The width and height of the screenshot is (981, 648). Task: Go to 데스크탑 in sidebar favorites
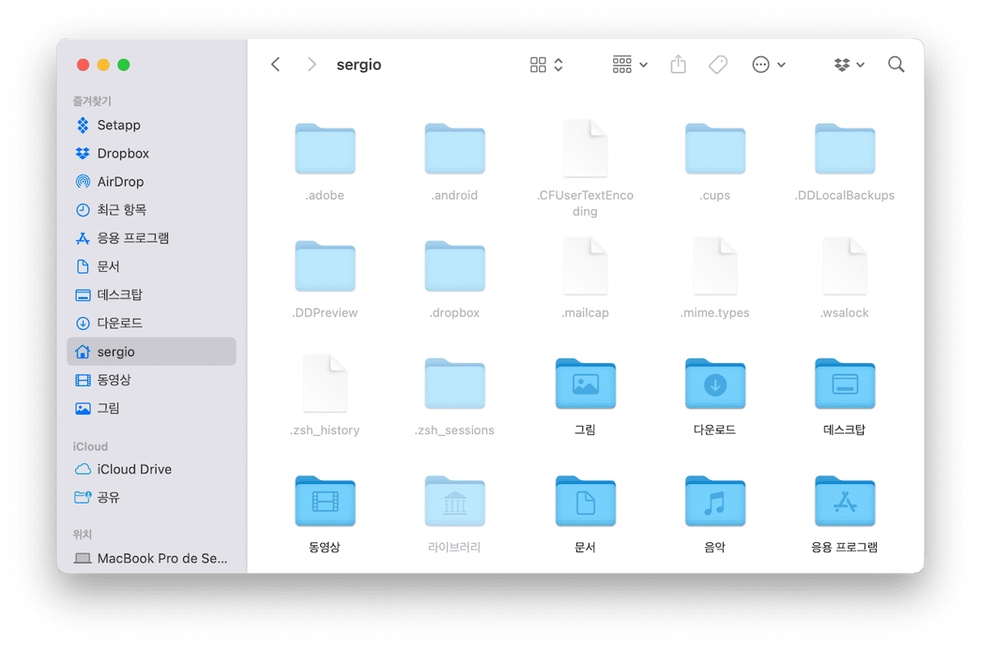point(119,295)
